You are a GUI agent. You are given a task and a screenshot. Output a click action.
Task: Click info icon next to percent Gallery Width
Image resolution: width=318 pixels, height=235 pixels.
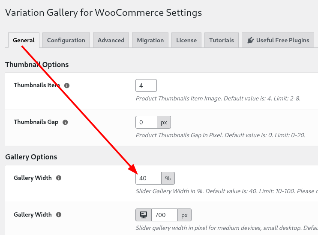59,178
